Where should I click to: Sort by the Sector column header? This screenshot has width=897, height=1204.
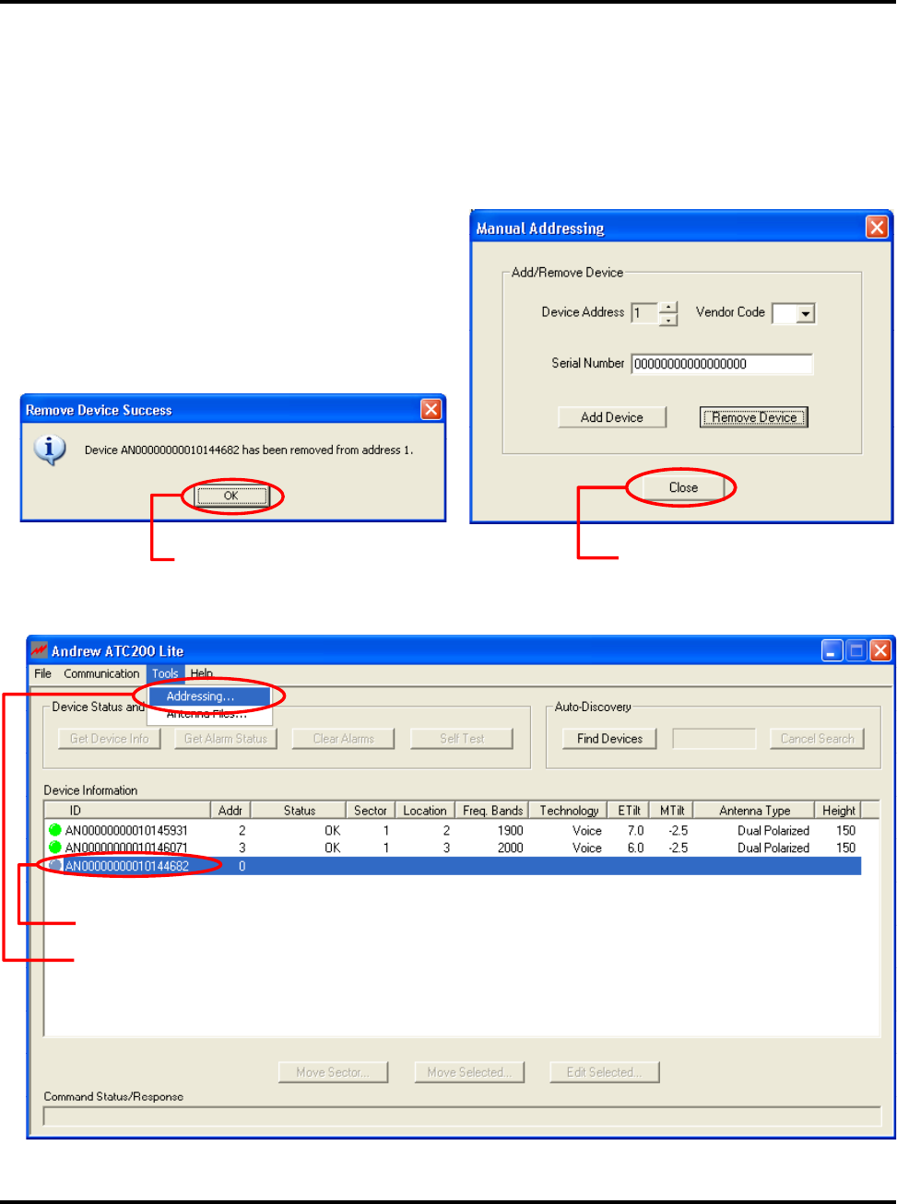click(x=371, y=811)
